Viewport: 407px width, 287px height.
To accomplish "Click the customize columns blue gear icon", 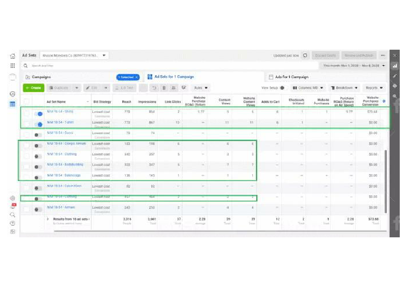I will tap(384, 101).
